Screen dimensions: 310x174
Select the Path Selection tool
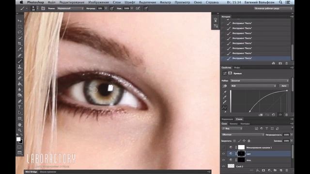click(x=19, y=113)
